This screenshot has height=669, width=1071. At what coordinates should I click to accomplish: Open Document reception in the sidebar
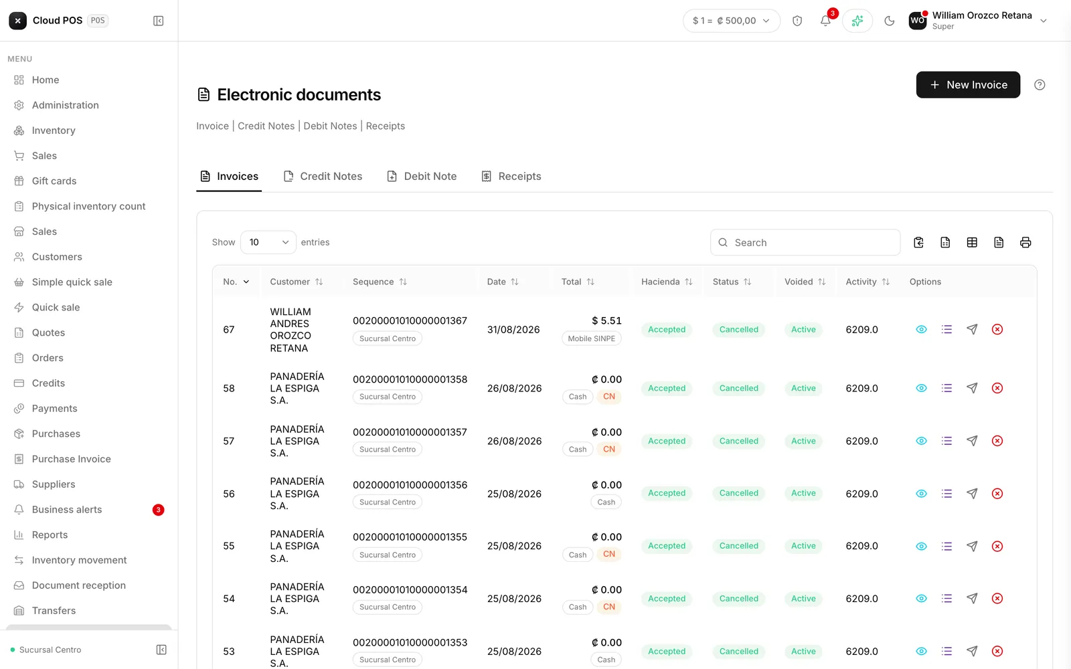pyautogui.click(x=88, y=585)
